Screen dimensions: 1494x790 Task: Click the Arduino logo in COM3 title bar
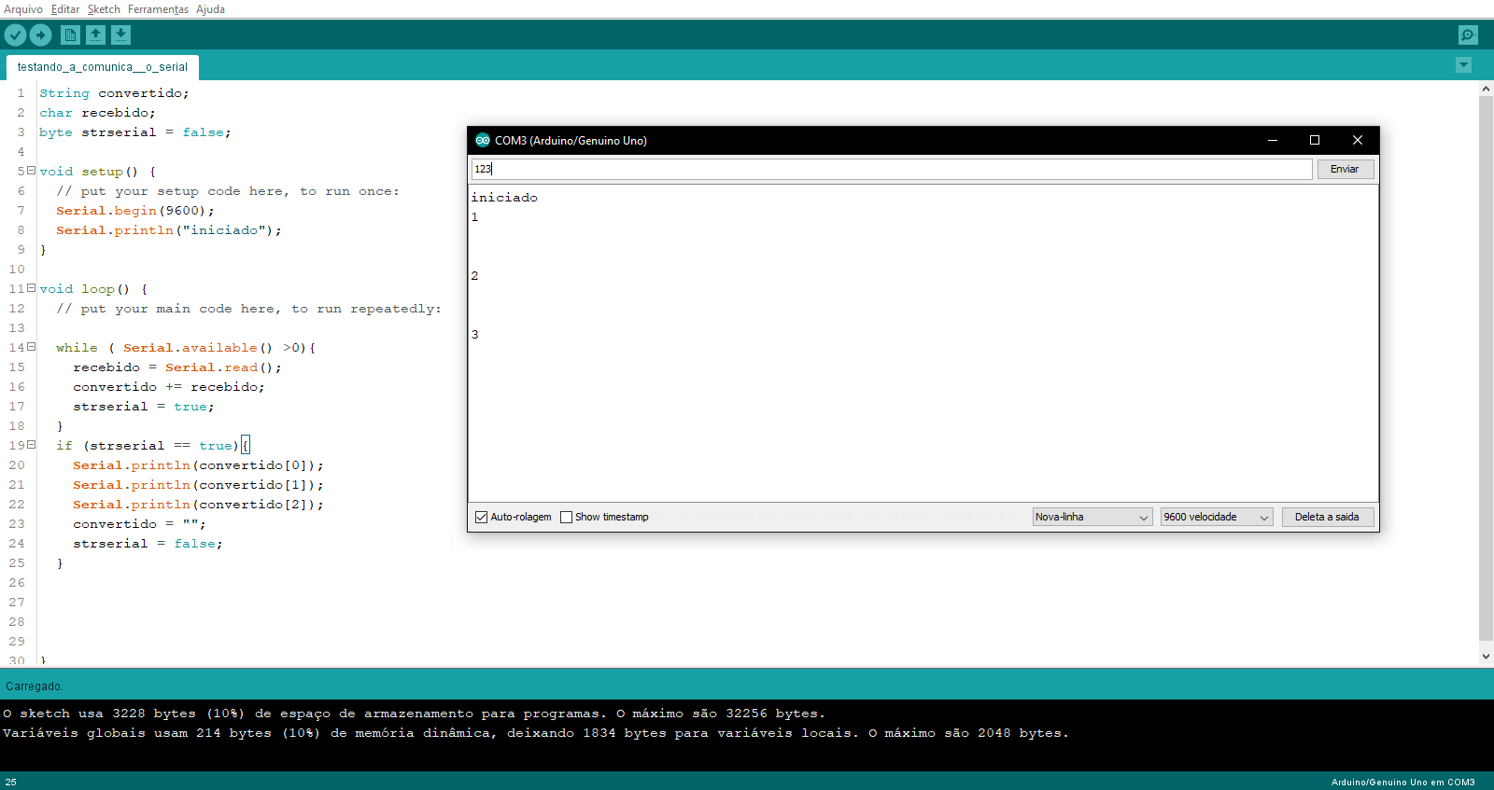(x=483, y=140)
